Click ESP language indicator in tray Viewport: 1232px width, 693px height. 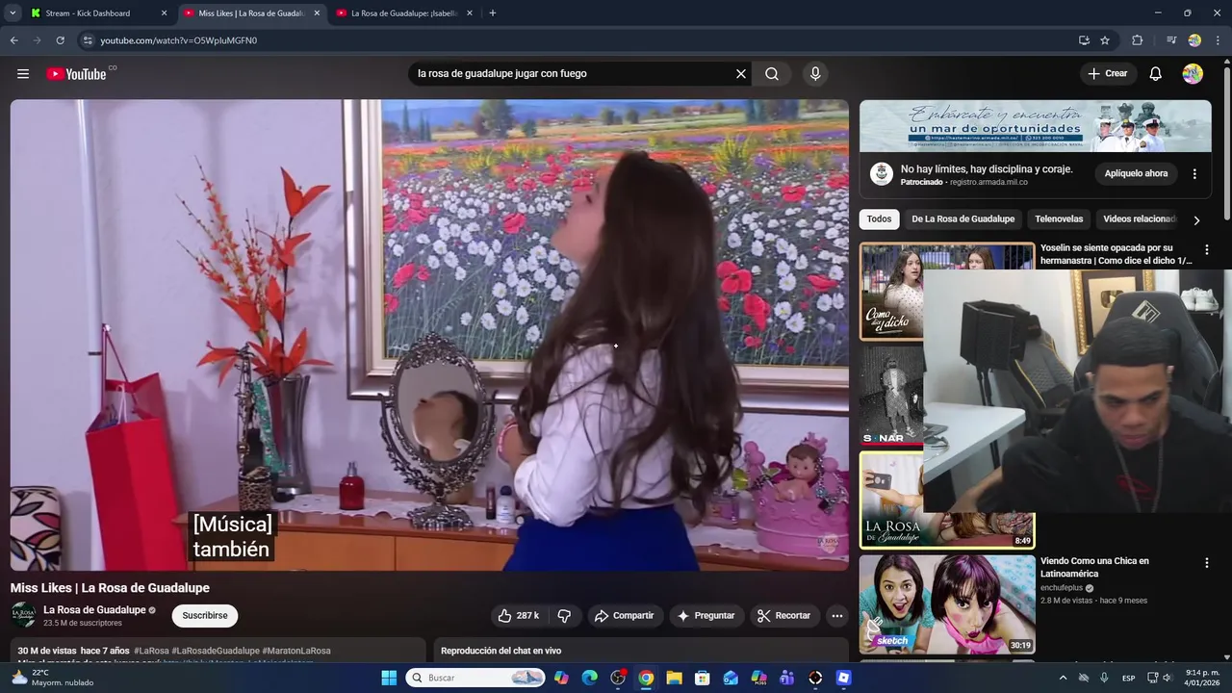[x=1128, y=678]
